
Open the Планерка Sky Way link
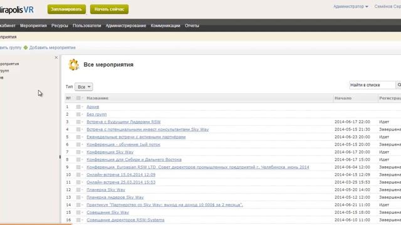[x=106, y=190]
